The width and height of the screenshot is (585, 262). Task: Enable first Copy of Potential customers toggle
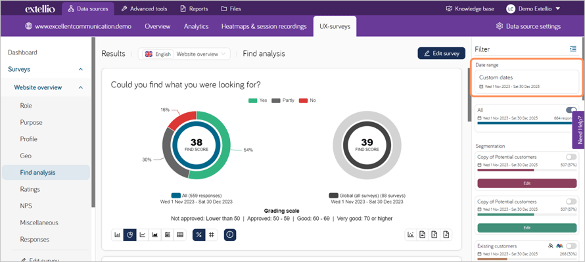[571, 157]
